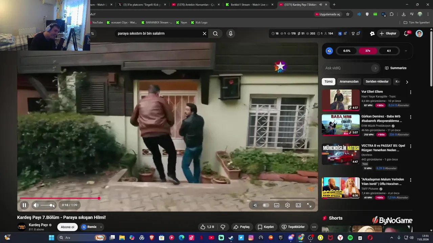Open Spotify from the taskbar
Viewport: 433px width, 243px height.
(350, 238)
